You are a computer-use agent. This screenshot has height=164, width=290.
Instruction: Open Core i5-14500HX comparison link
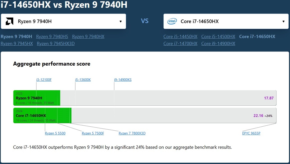tap(218, 37)
